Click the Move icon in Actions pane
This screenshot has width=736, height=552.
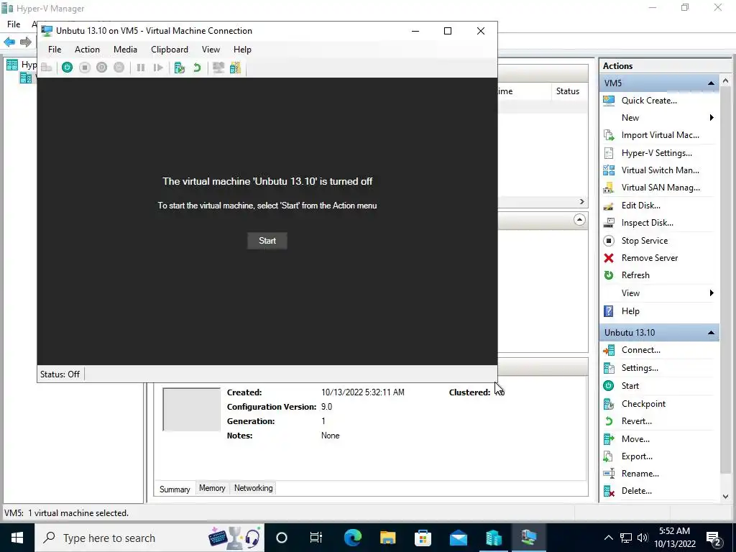[x=609, y=439]
